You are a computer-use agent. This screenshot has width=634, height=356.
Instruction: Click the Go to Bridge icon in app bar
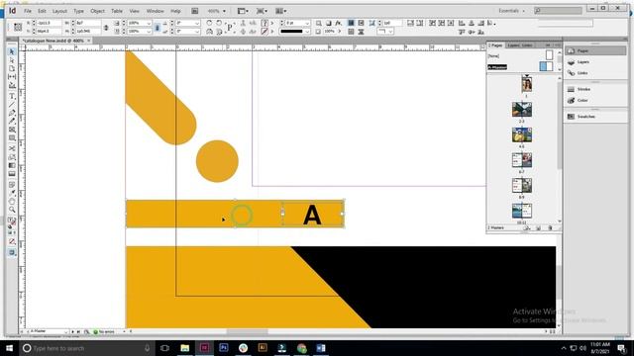(195, 11)
